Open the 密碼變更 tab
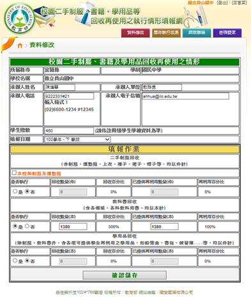 click(227, 33)
